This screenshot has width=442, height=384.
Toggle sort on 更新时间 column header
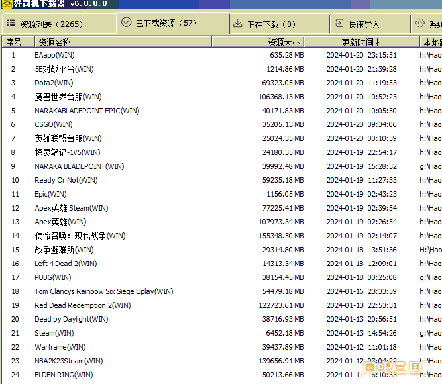(362, 42)
